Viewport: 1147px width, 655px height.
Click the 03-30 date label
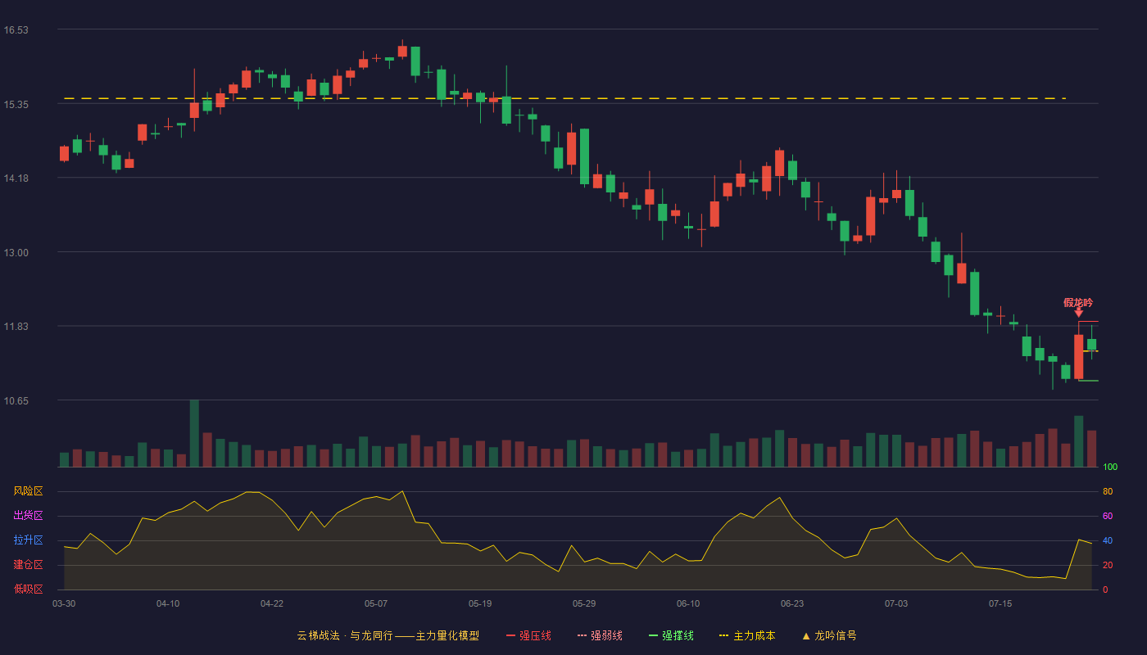pos(64,603)
